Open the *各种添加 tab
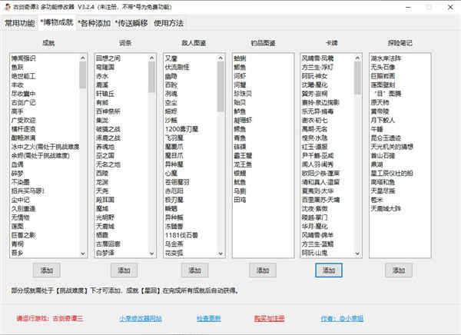461x335 pixels. point(94,23)
